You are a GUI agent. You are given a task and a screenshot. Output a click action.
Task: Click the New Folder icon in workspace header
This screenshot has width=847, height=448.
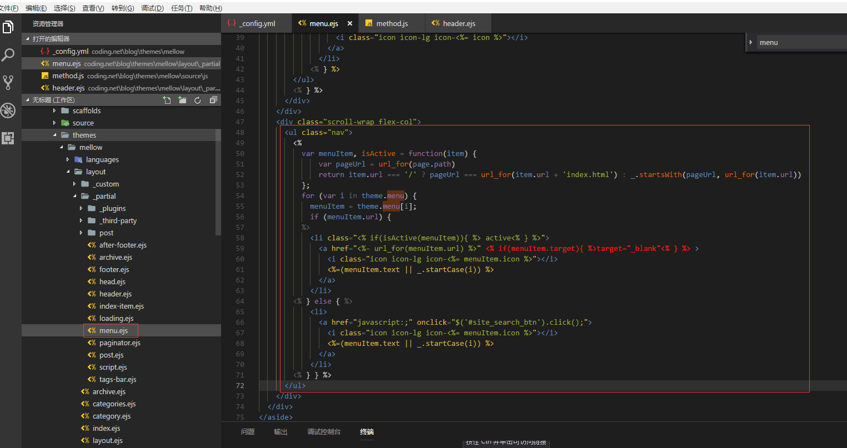182,100
